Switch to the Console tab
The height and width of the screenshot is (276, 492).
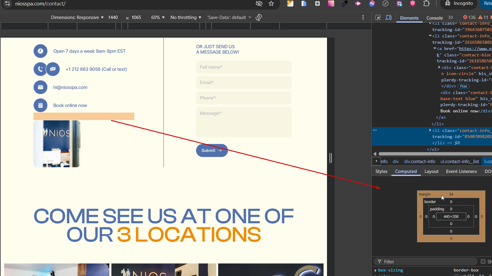[434, 18]
